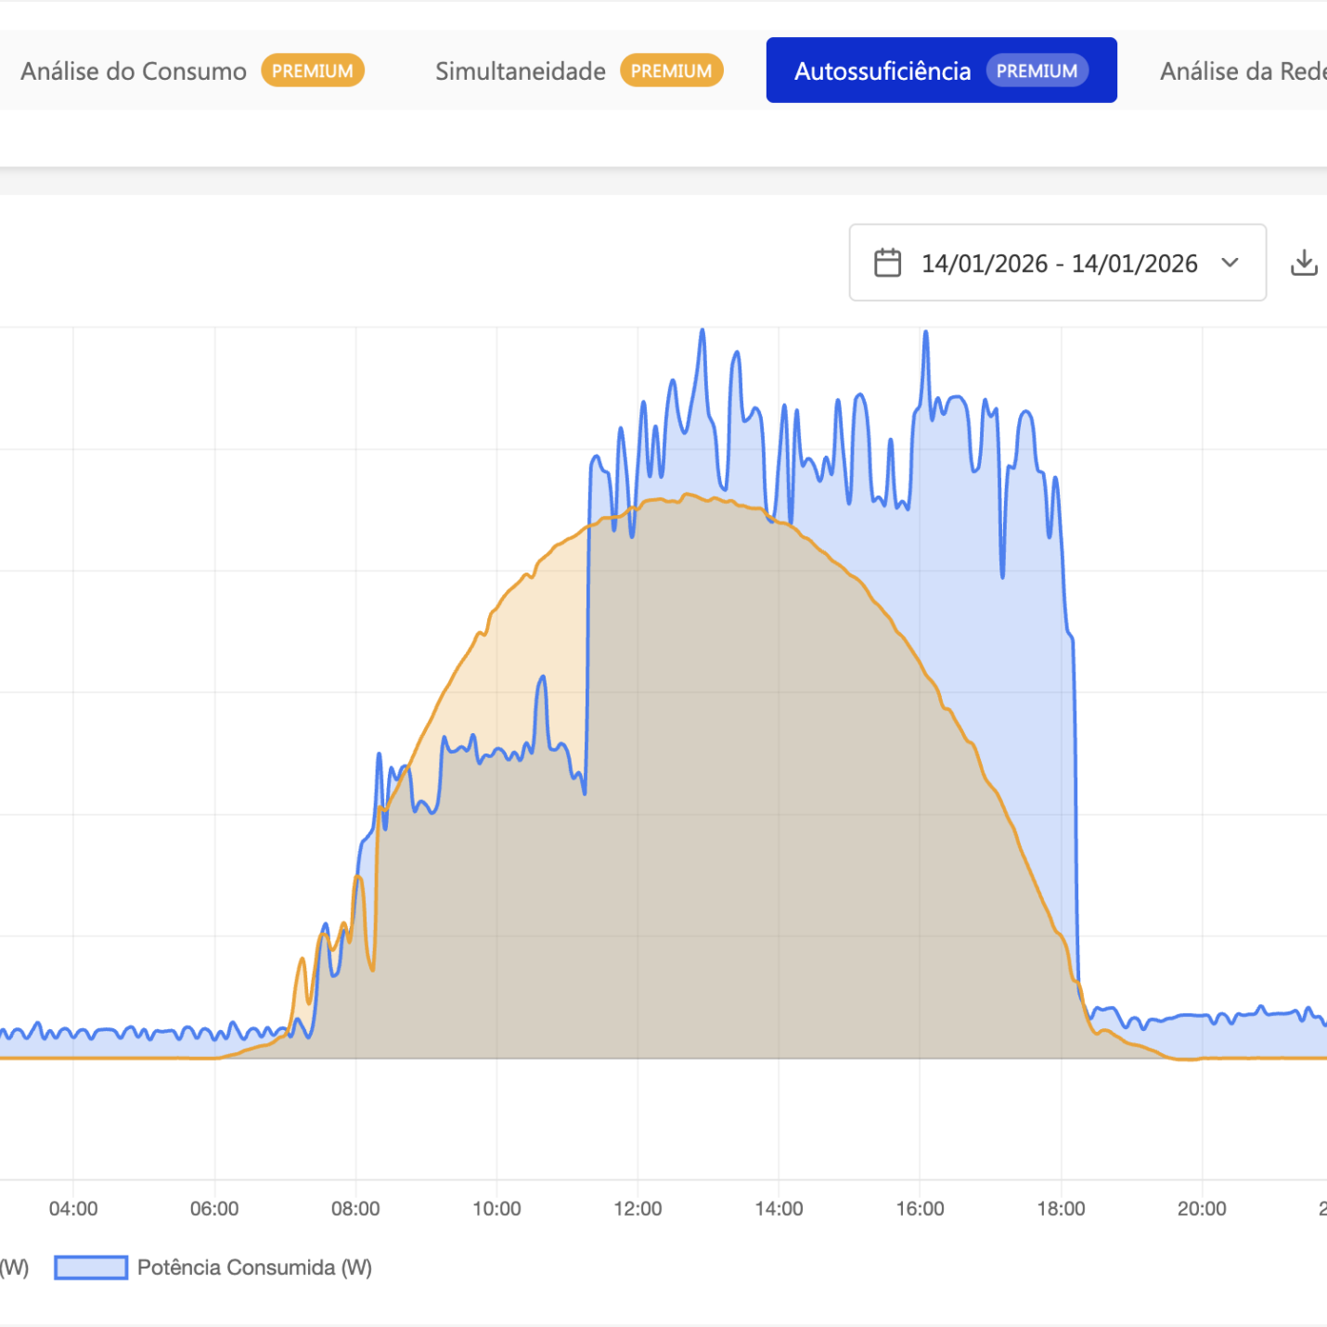Open the Simultaneidade tab
The image size is (1327, 1327).
(520, 71)
